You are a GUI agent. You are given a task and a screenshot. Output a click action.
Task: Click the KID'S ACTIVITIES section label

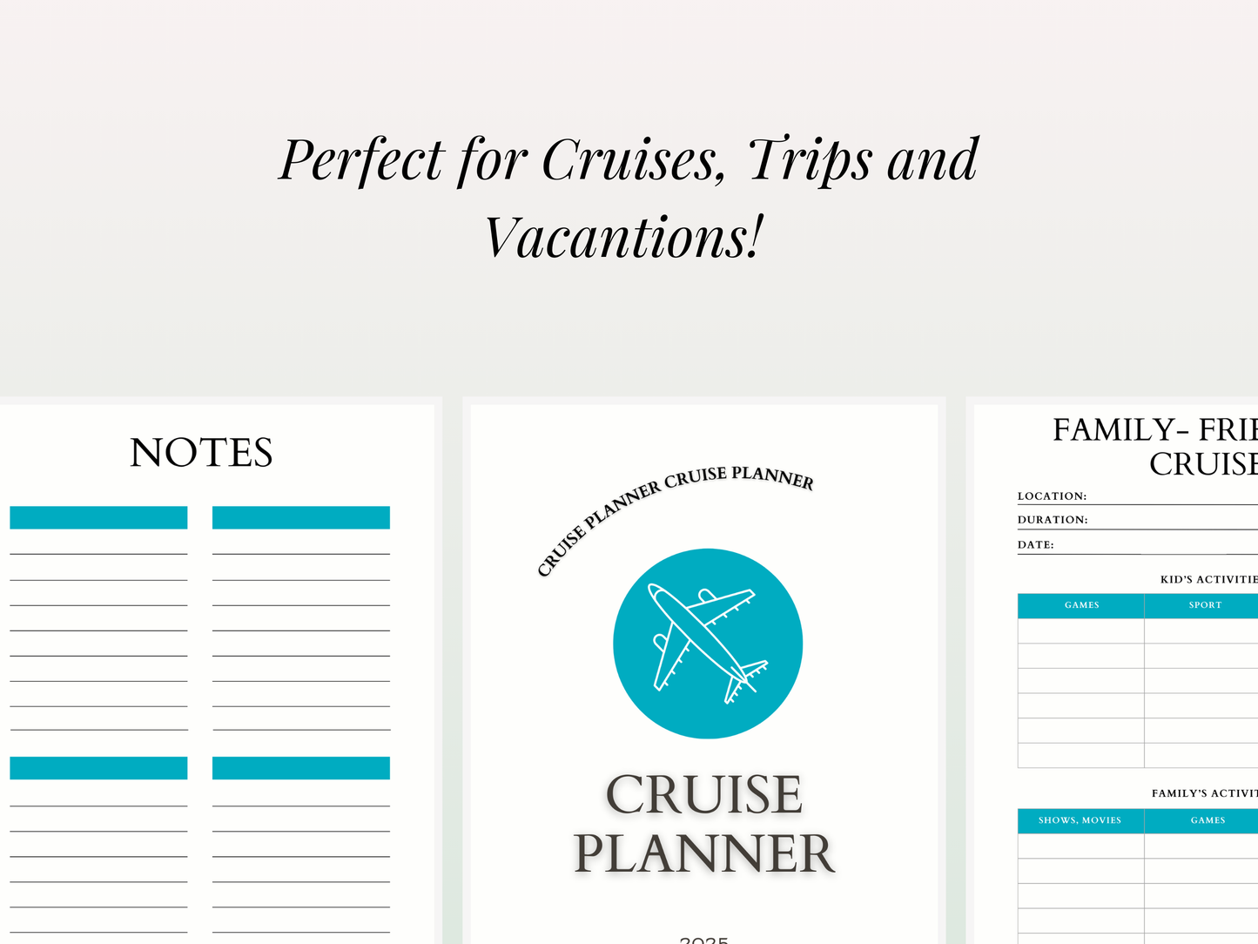(1208, 580)
